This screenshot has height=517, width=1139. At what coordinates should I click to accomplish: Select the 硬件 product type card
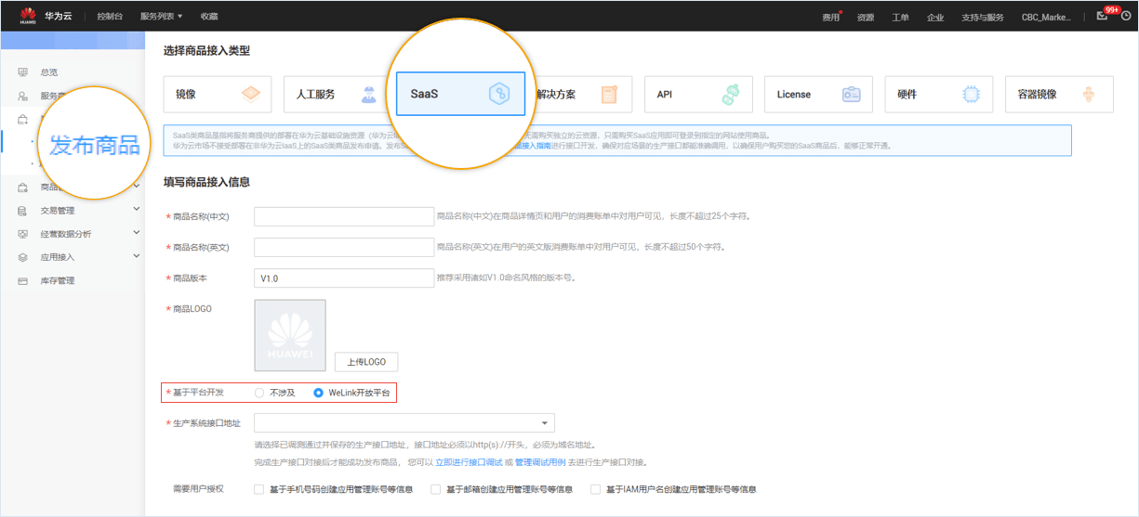tap(938, 94)
